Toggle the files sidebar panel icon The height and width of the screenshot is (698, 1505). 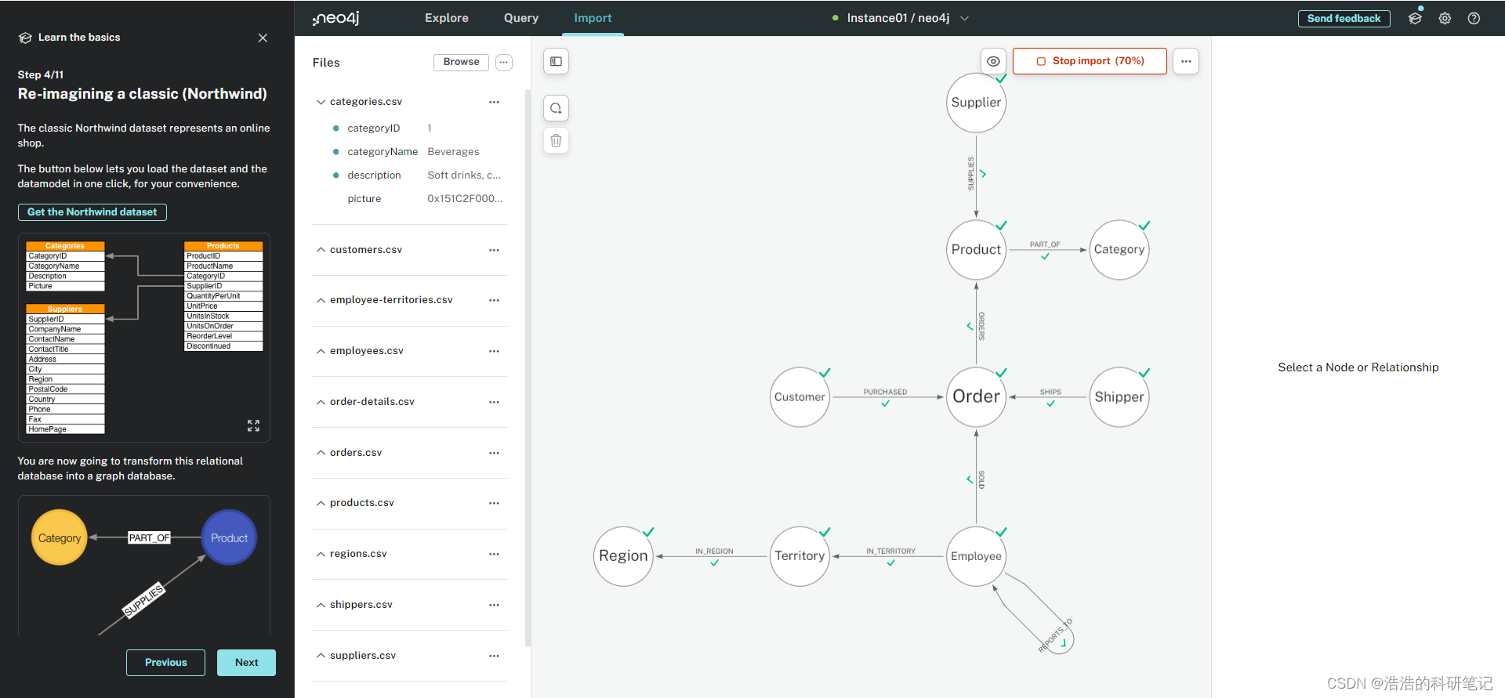[556, 61]
